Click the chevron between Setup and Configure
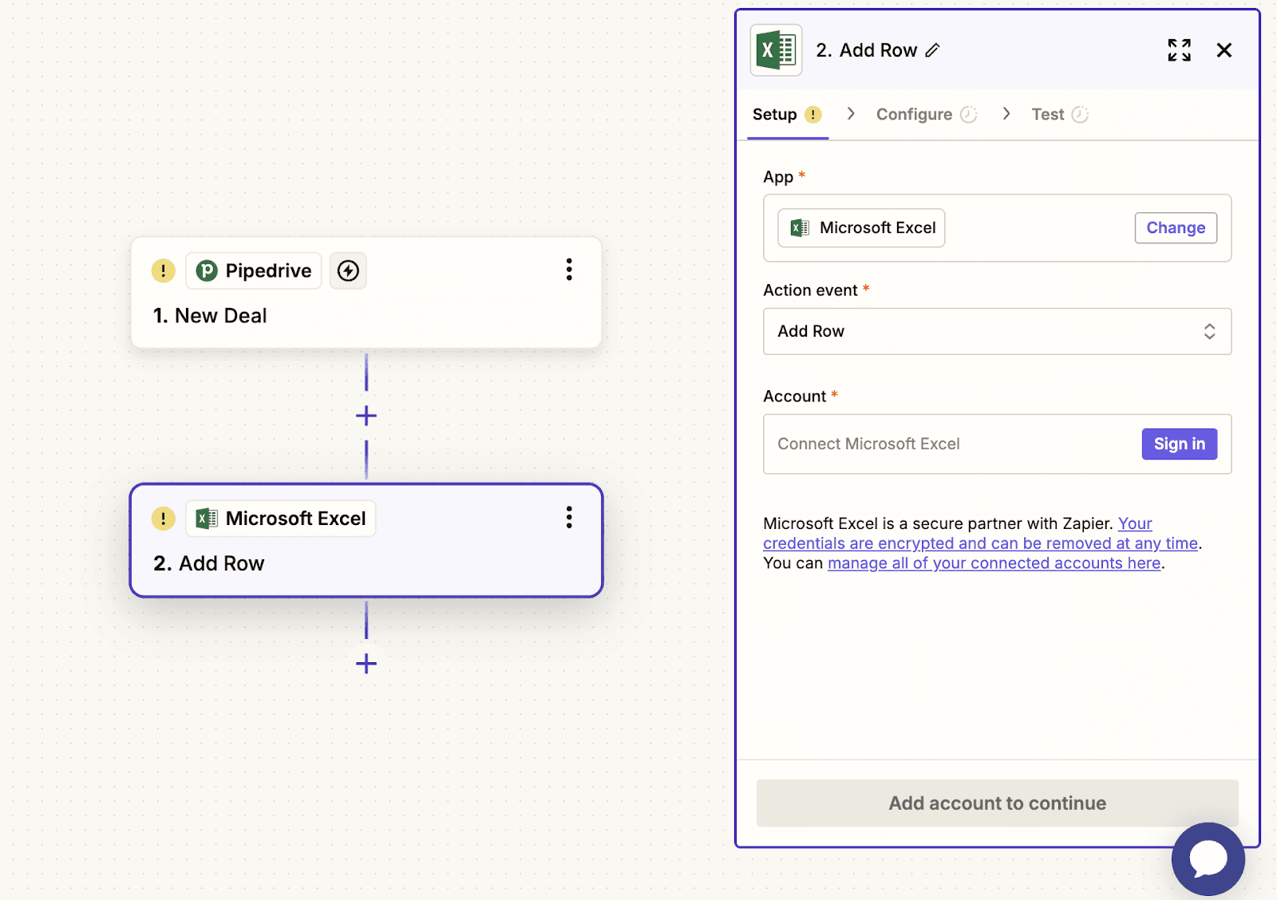 tap(851, 114)
